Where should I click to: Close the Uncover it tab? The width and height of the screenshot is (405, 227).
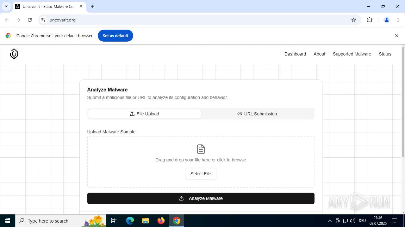point(81,6)
